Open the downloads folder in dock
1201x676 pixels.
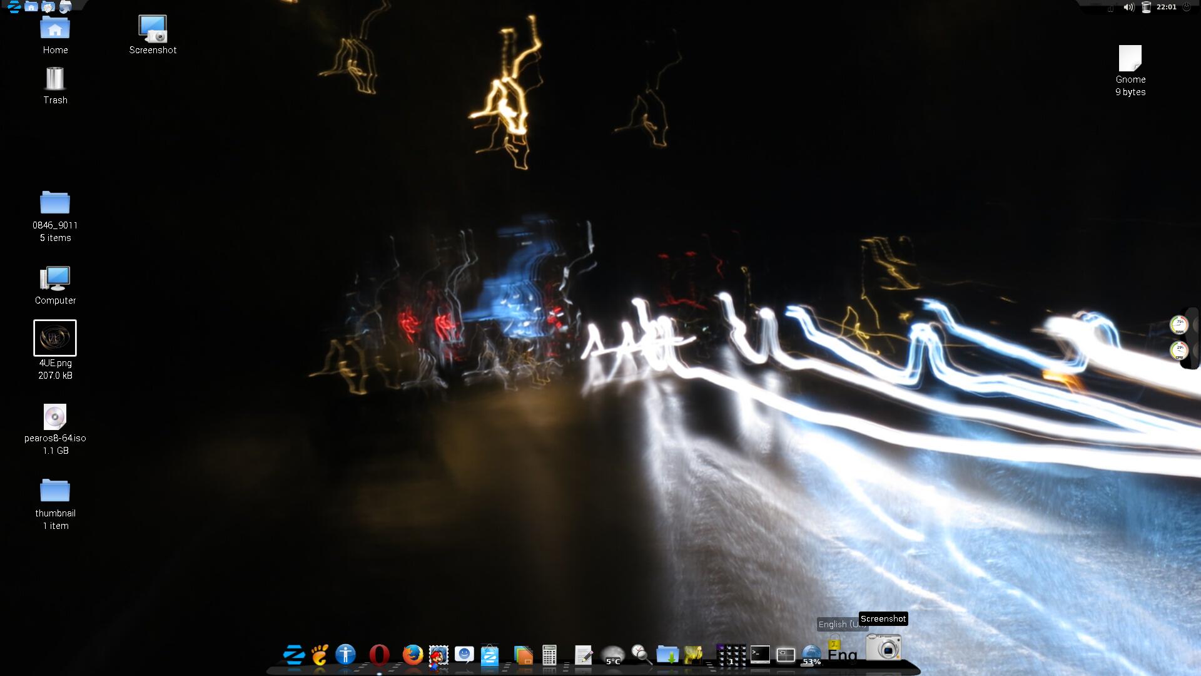click(x=667, y=655)
